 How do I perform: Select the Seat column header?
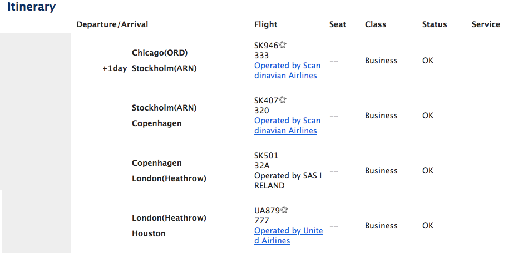(338, 24)
